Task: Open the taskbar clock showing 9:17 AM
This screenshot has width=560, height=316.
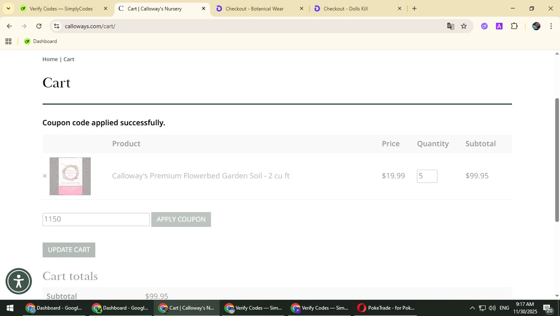Action: [x=525, y=308]
